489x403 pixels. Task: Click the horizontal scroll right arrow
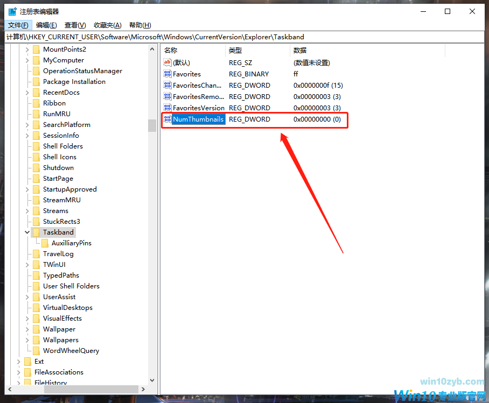tap(143, 390)
